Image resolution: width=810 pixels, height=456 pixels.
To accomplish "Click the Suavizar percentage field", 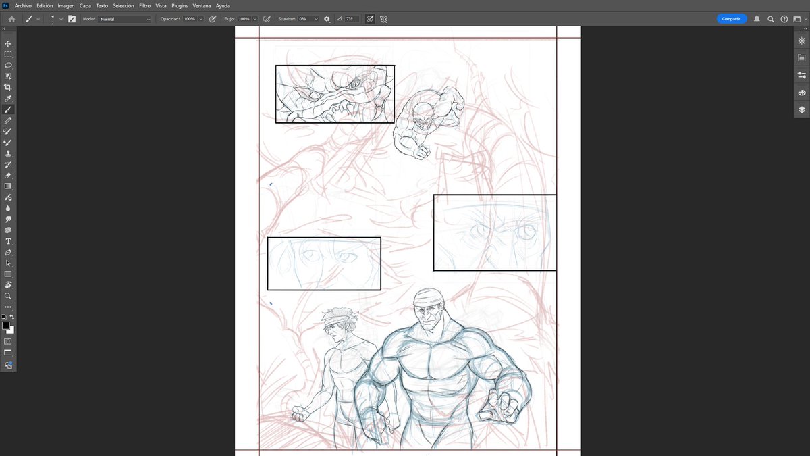I will (304, 19).
